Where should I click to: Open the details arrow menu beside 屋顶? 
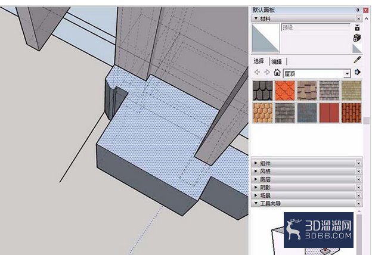pyautogui.click(x=358, y=72)
